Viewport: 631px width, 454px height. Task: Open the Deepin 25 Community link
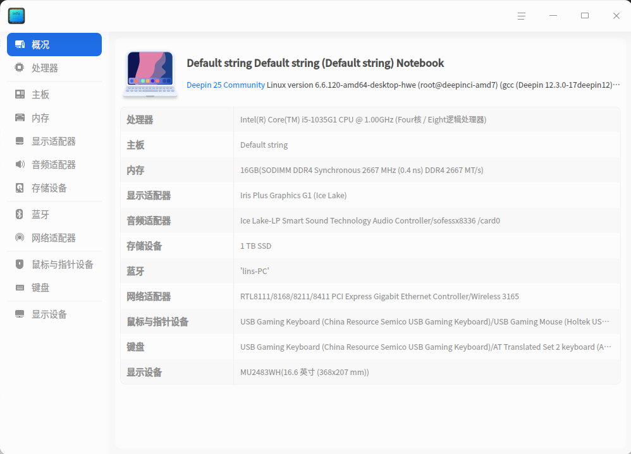226,85
